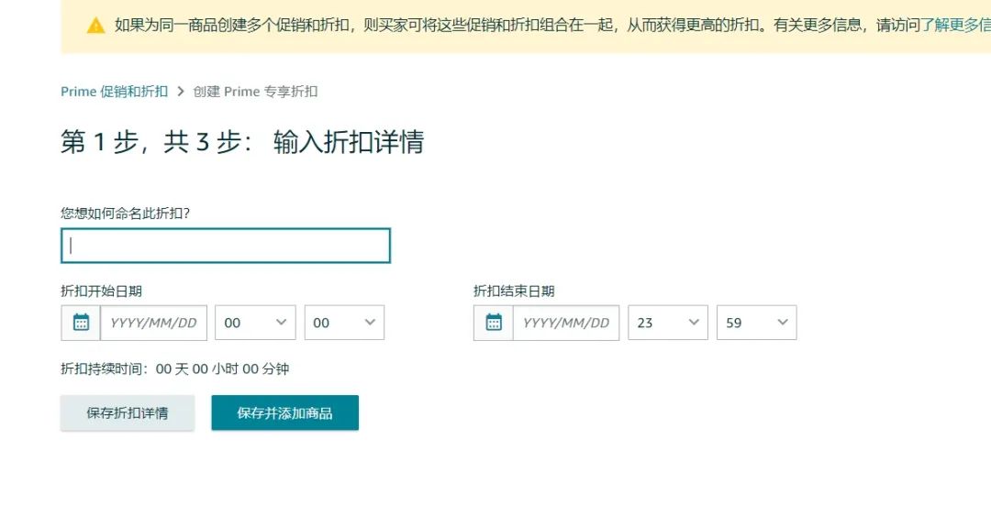991x528 pixels.
Task: Open the end date calendar icon
Action: pos(494,323)
